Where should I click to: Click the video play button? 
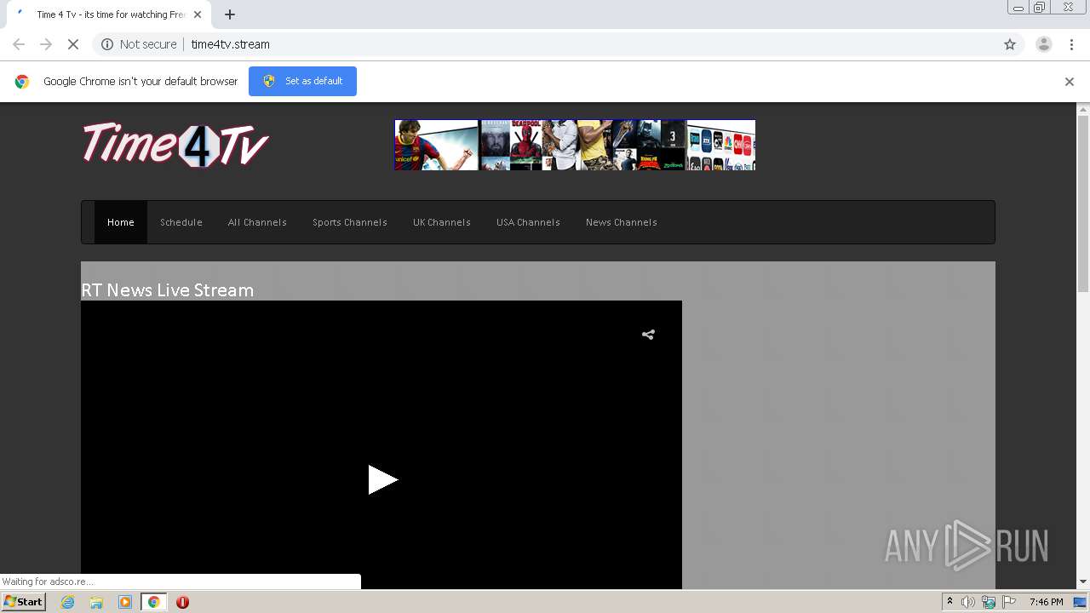(x=382, y=479)
